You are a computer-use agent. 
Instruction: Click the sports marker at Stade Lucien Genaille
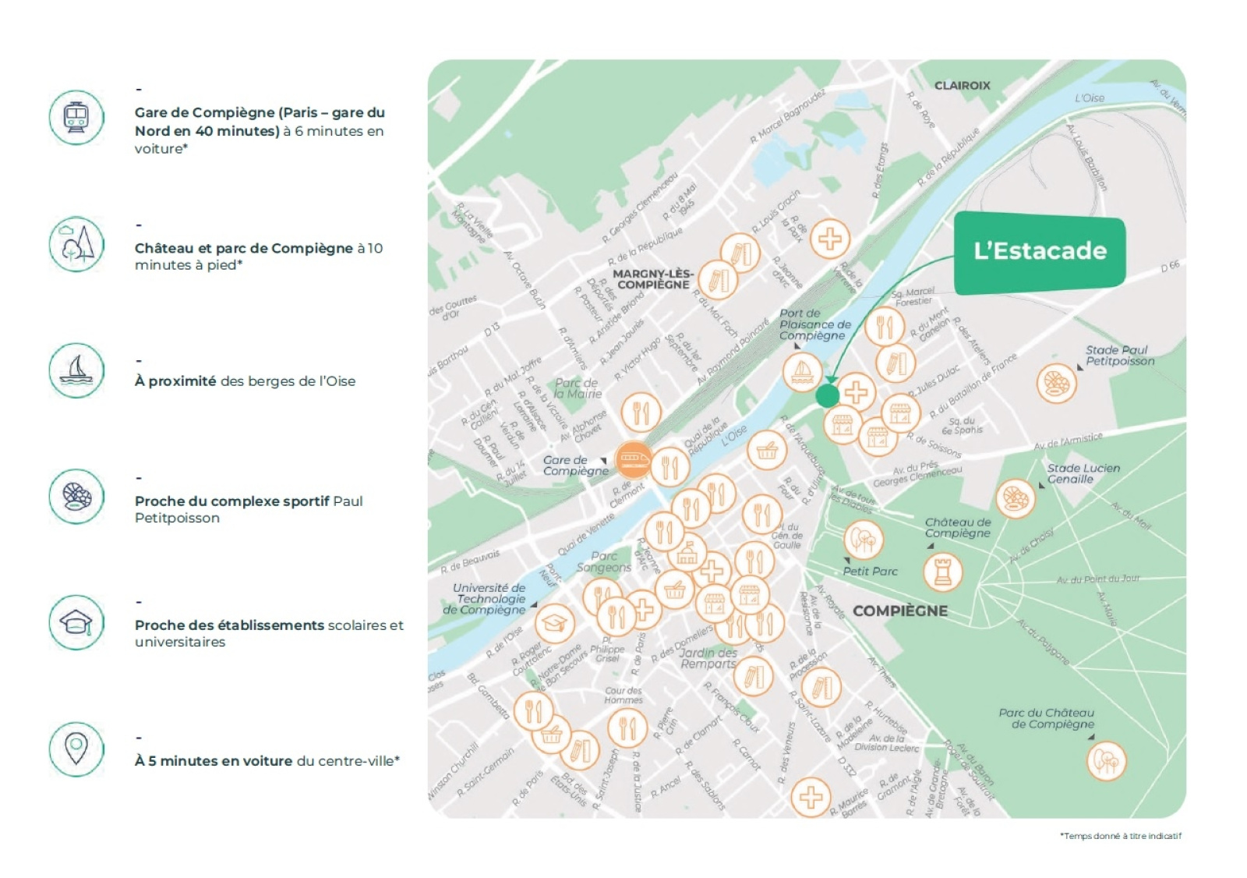coord(1016,498)
